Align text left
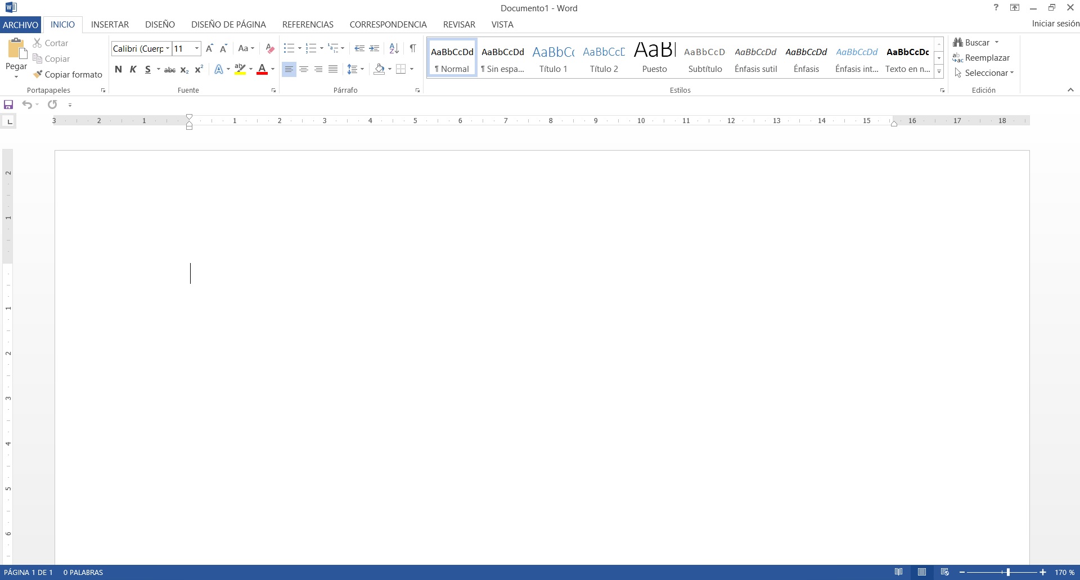 click(289, 69)
